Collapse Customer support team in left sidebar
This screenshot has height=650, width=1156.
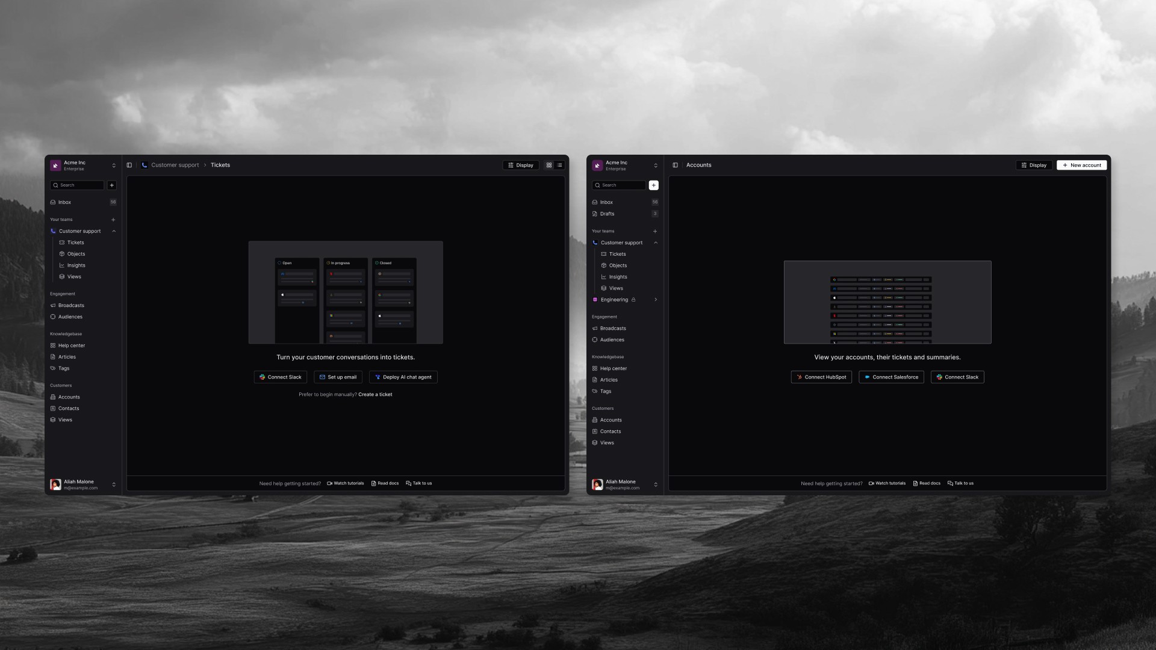[x=114, y=231]
